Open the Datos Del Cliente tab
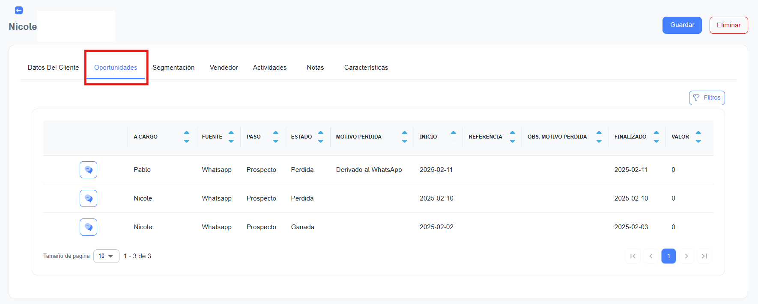 click(x=53, y=68)
